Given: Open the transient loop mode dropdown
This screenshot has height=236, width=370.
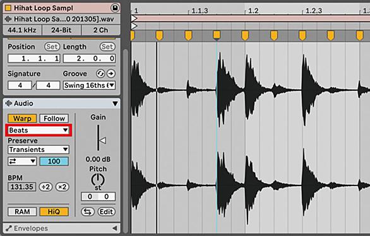Looking at the screenshot, I should [x=22, y=162].
